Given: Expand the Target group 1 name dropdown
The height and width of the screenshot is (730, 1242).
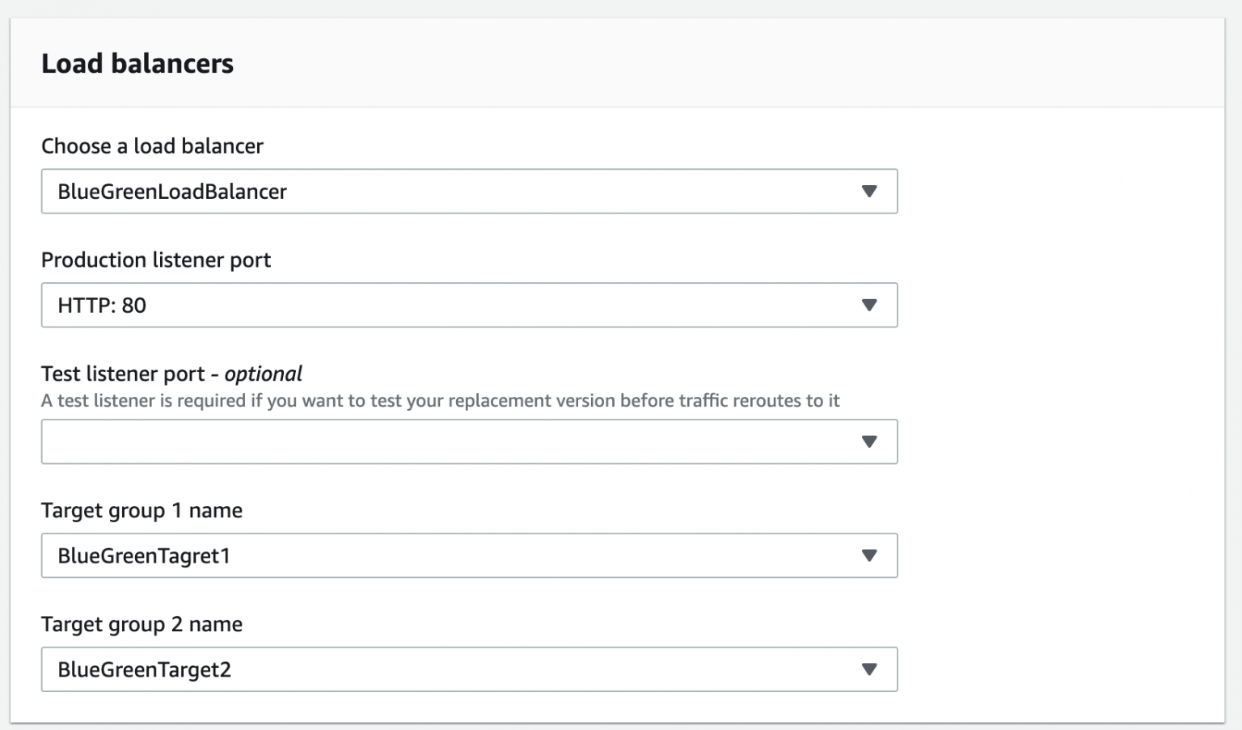Looking at the screenshot, I should coord(469,555).
